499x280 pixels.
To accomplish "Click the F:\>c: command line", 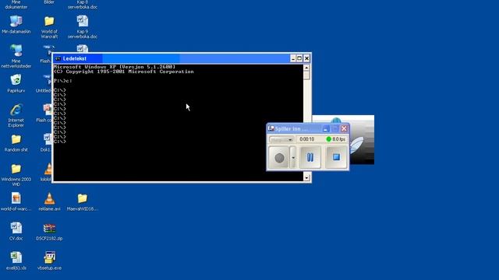I will click(x=62, y=81).
